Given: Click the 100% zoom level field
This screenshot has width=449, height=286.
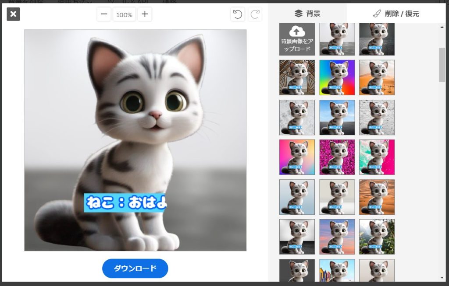Looking at the screenshot, I should [124, 14].
